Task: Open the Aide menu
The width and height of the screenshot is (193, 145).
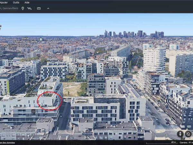Action: pyautogui.click(x=27, y=3)
